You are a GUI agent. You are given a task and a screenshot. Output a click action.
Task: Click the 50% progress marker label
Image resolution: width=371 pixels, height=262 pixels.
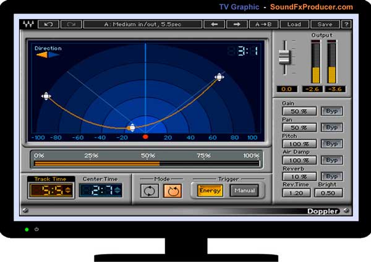[148, 156]
